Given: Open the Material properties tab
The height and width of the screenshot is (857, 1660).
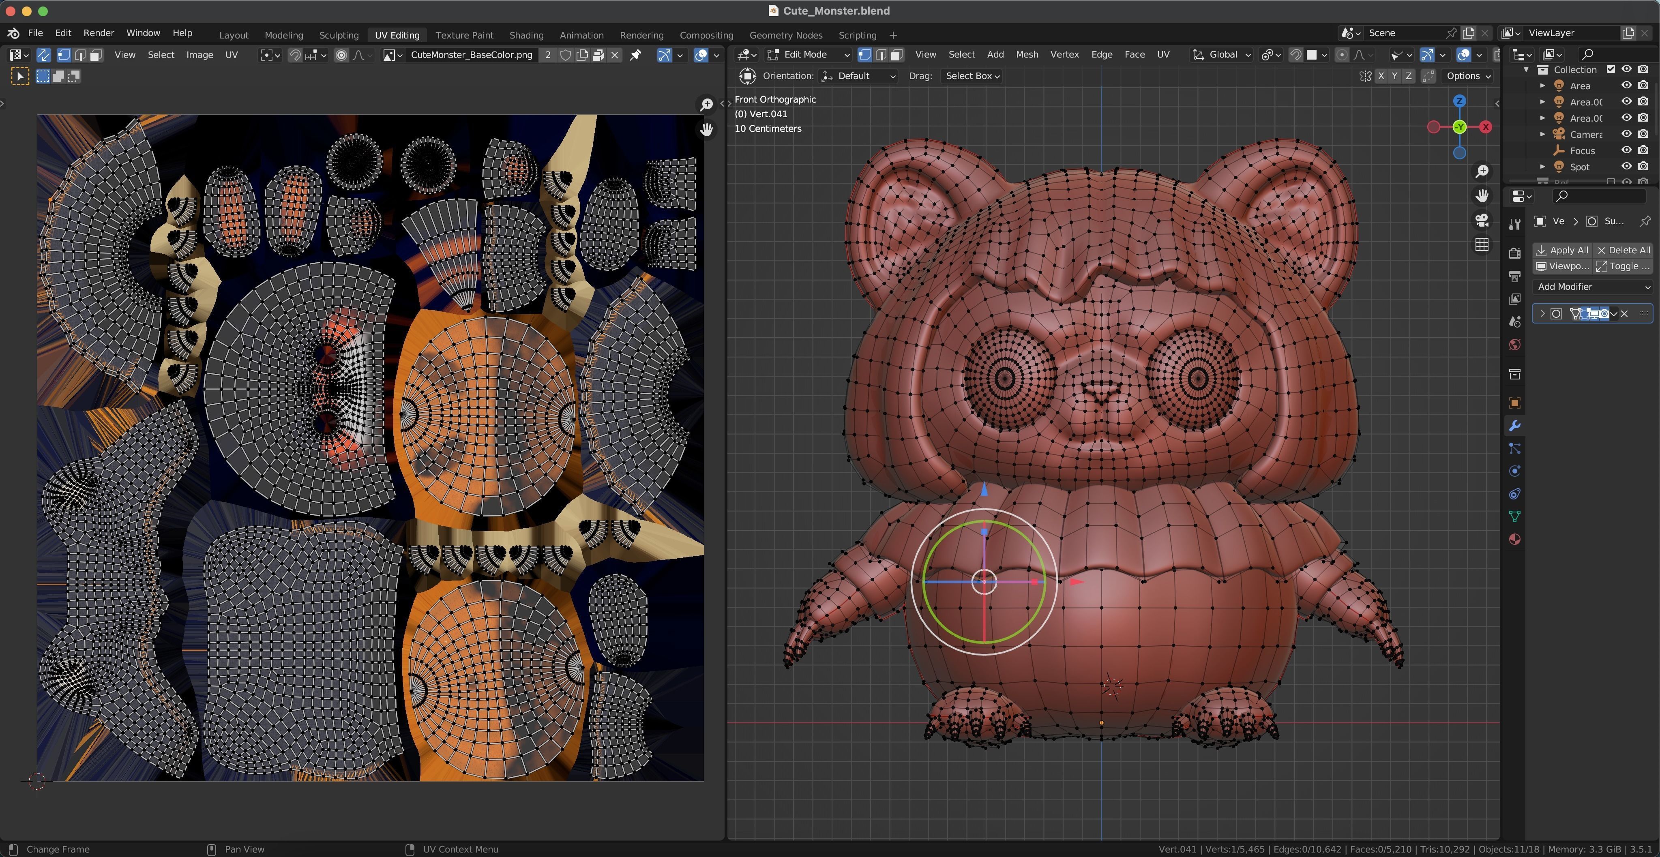Looking at the screenshot, I should [1514, 539].
